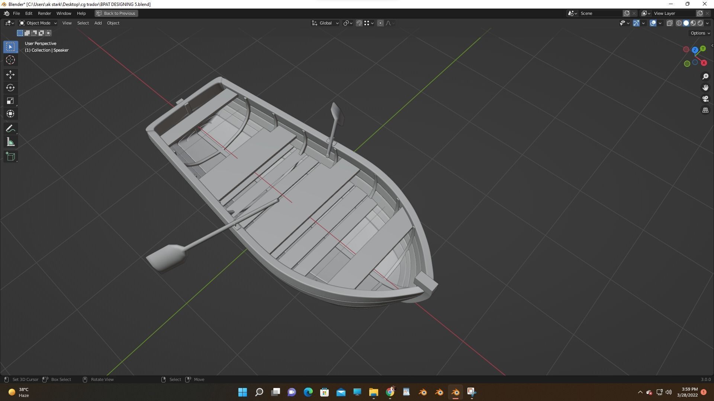Open Microsoft Edge from taskbar
Viewport: 714px width, 401px height.
click(308, 392)
